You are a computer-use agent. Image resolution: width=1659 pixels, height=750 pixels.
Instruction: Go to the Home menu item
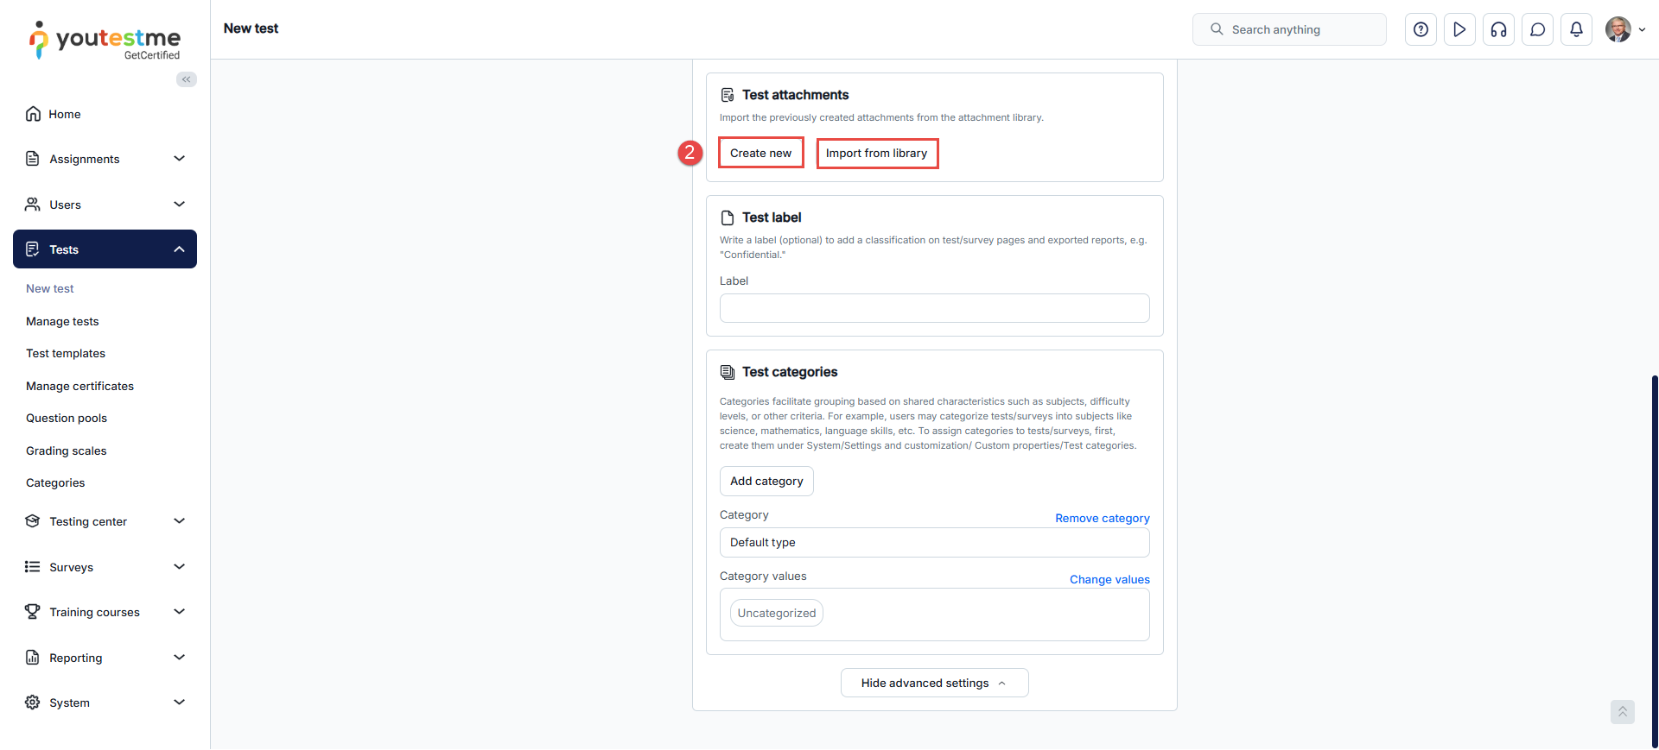coord(64,114)
